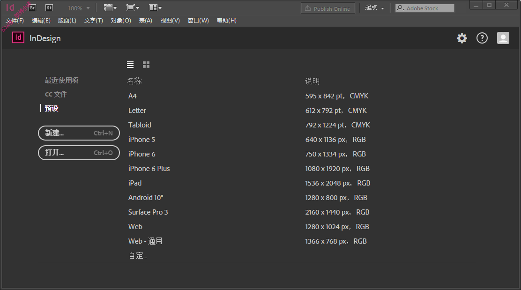
Task: Click the InDesign Id logo in the header
Action: [x=18, y=37]
